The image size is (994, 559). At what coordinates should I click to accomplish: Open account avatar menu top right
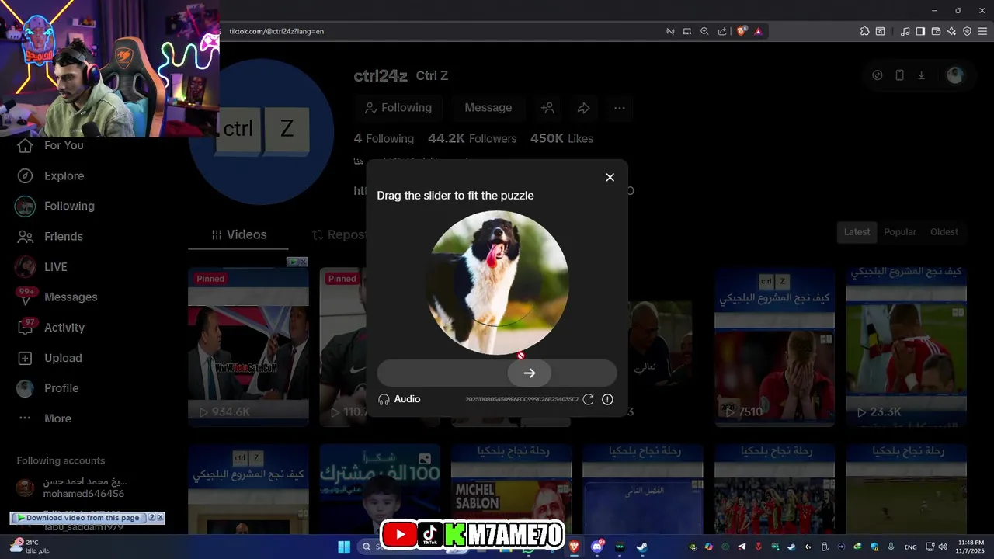tap(954, 75)
